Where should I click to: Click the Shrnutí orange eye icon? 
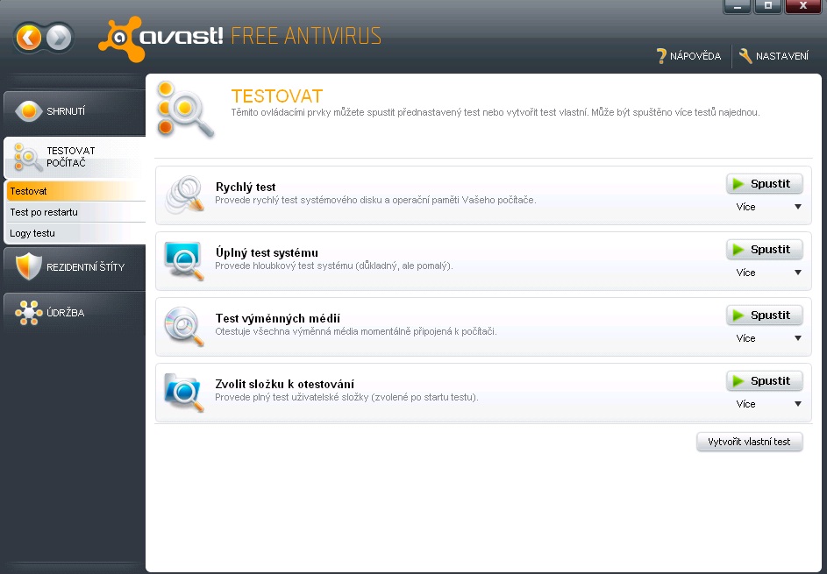click(x=28, y=111)
